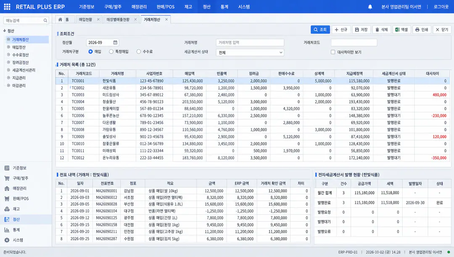454x257 pixels.
Task: Enable 대사차이만 보기 checkbox
Action: pos(333,52)
